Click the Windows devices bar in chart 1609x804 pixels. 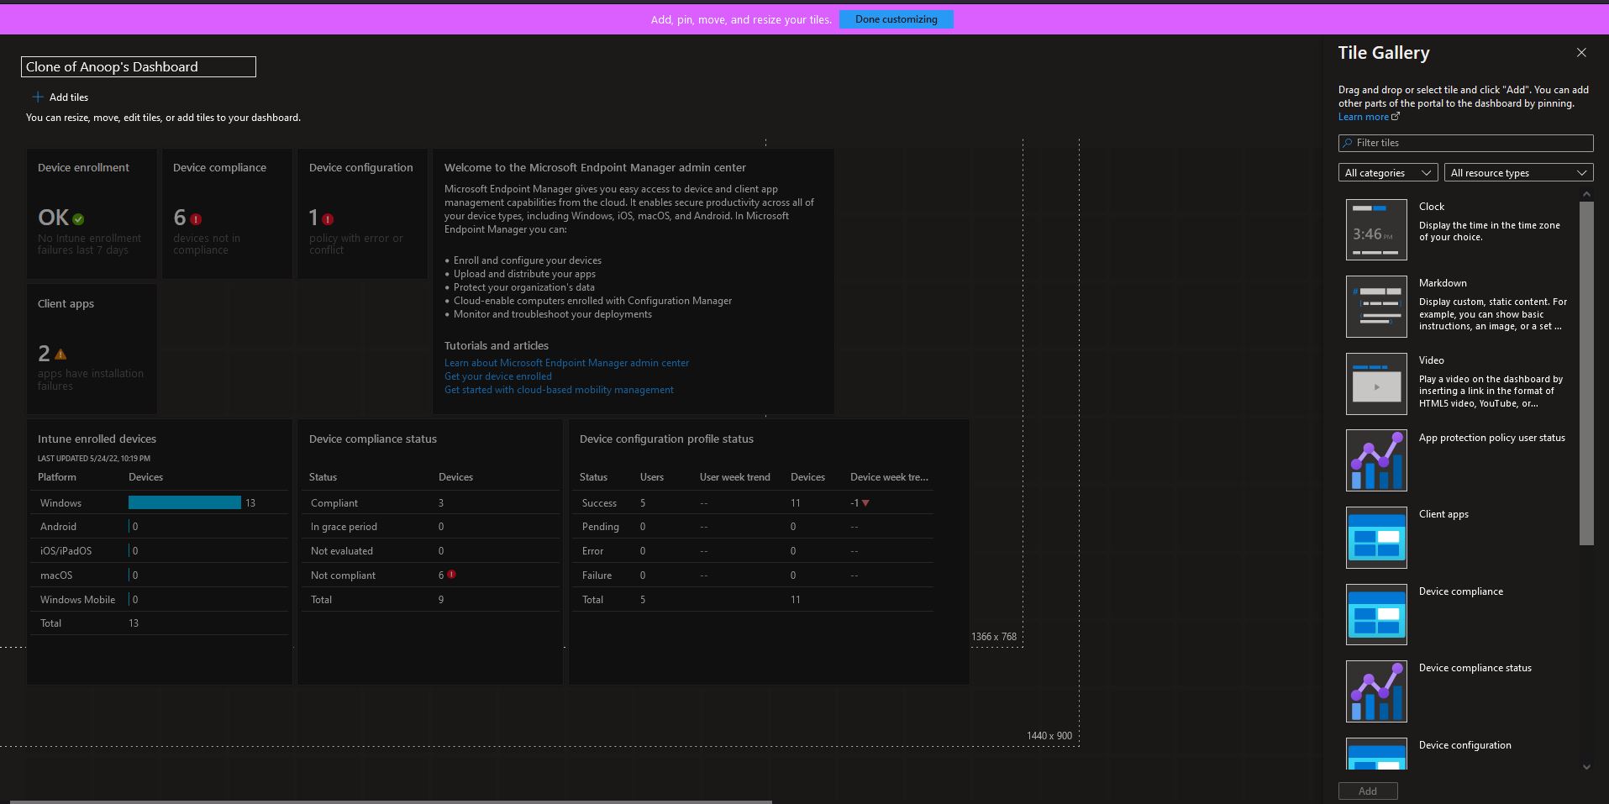[x=185, y=502]
